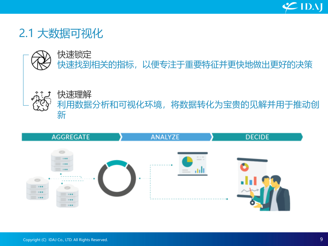Click the slide page number 9
The width and height of the screenshot is (328, 246).
(321, 239)
